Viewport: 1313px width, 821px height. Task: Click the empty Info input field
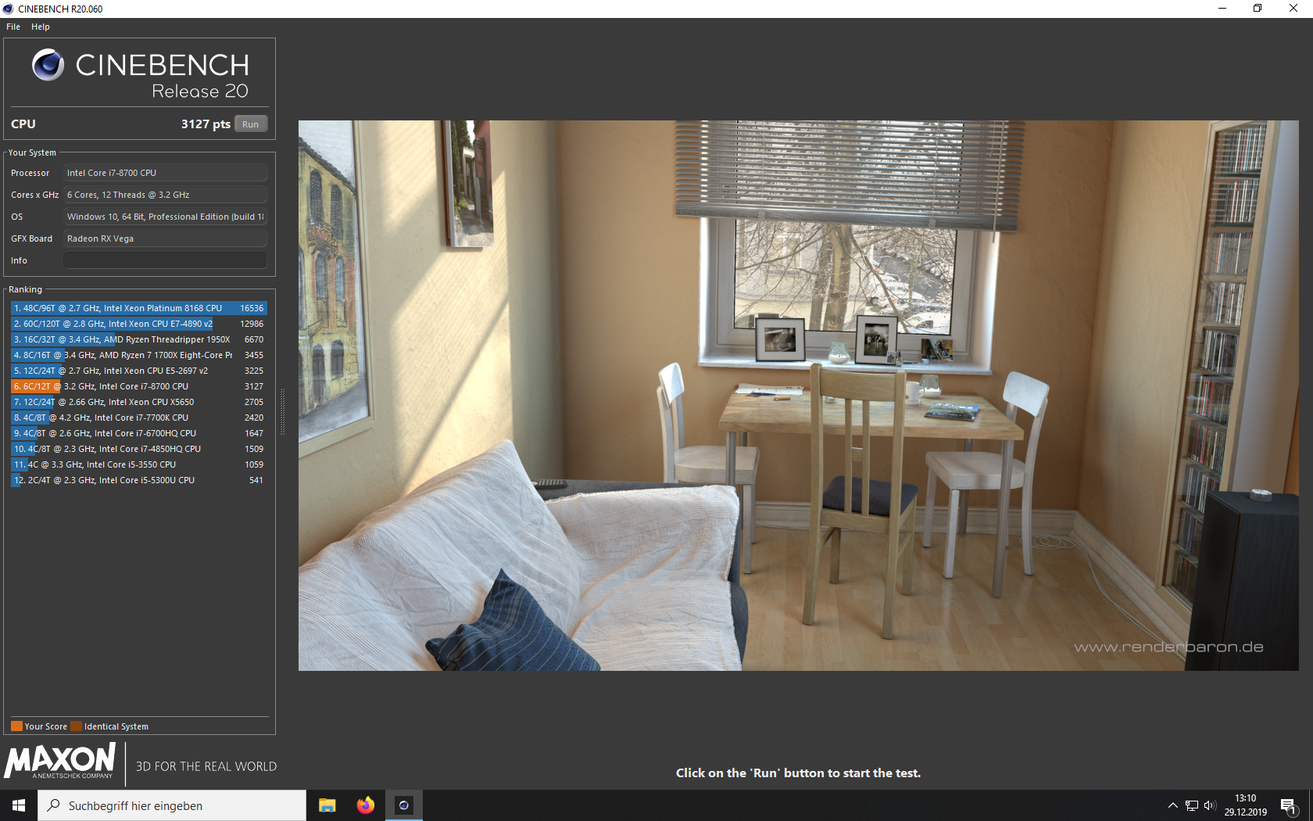[165, 260]
